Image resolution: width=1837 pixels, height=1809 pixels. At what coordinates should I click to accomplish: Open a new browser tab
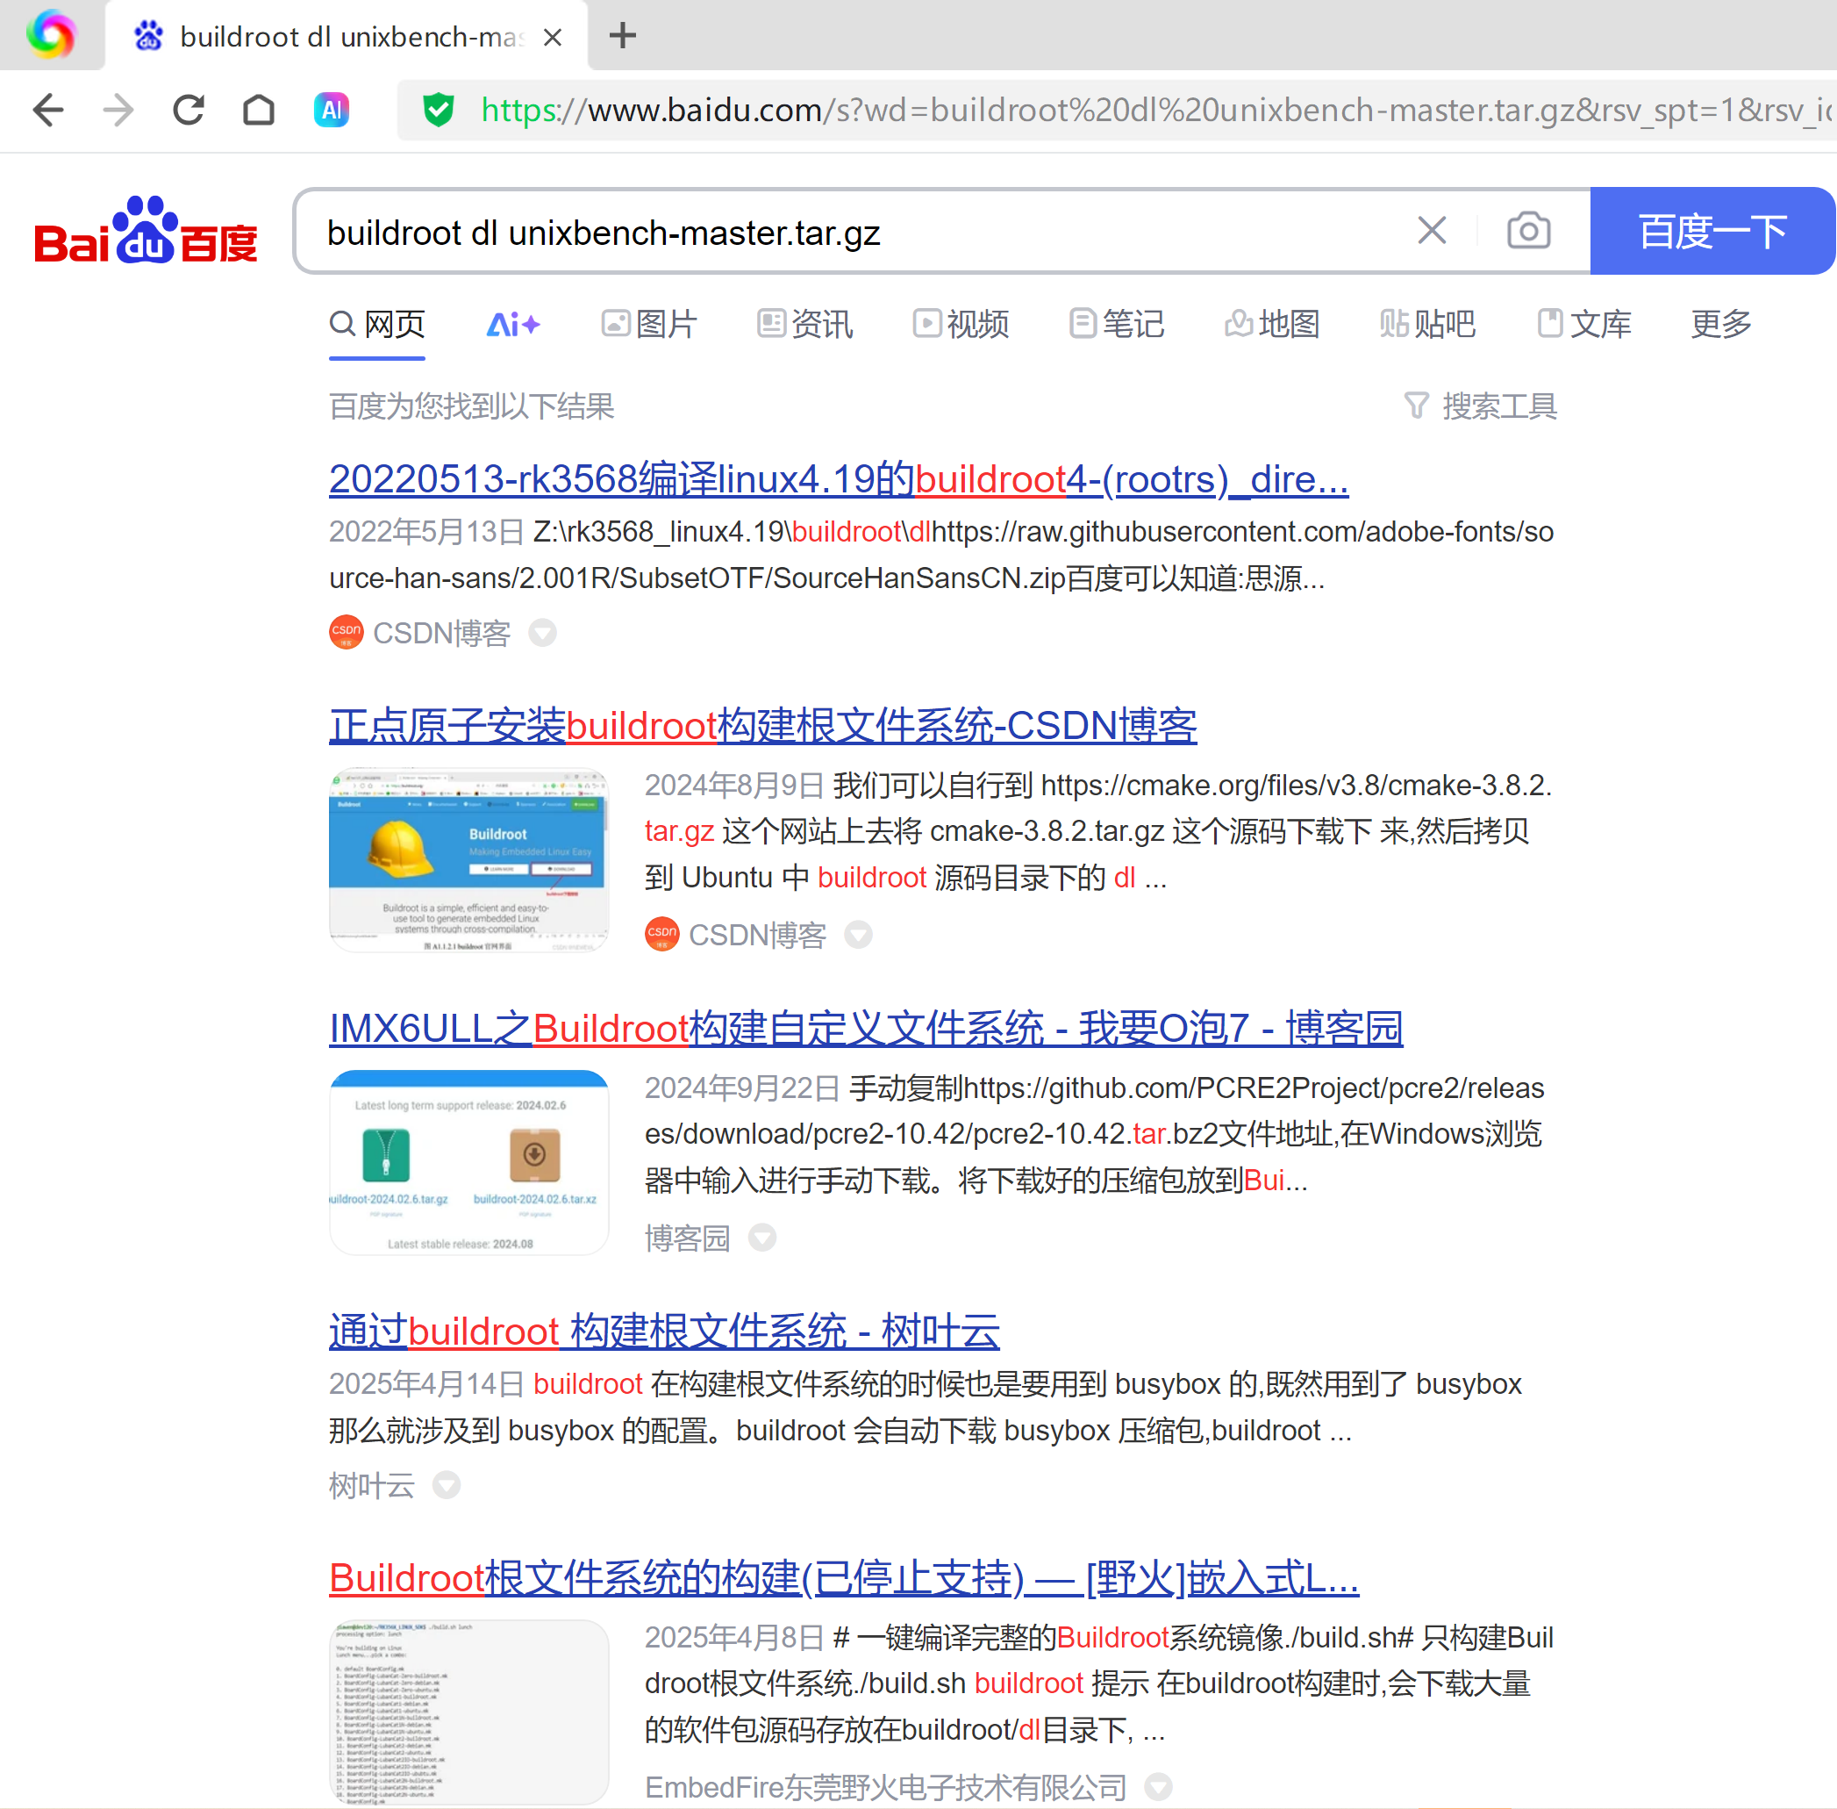click(623, 36)
